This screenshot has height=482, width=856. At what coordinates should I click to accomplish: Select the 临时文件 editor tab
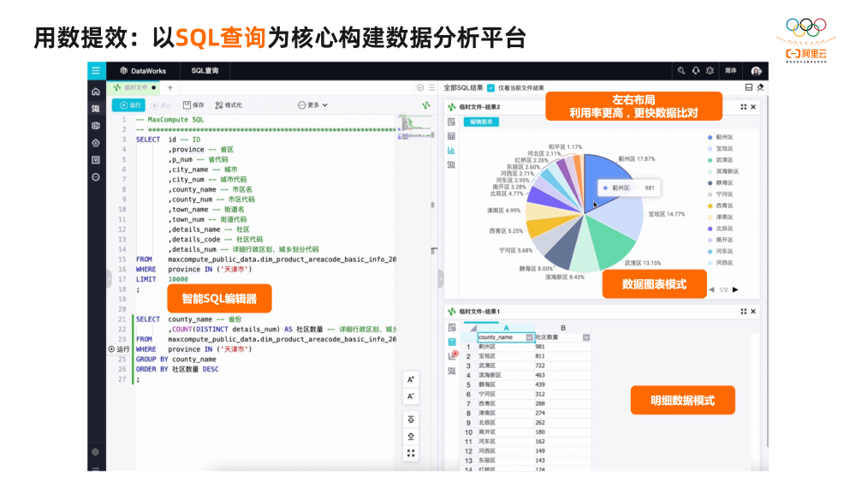pos(134,87)
